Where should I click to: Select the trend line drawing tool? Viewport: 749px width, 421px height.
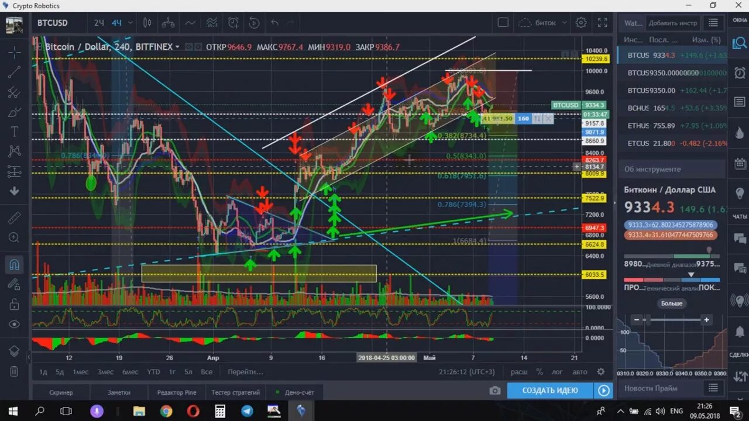pos(15,72)
